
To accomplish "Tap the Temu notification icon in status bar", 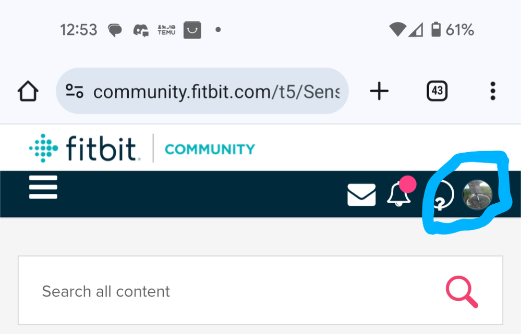I will [x=166, y=30].
